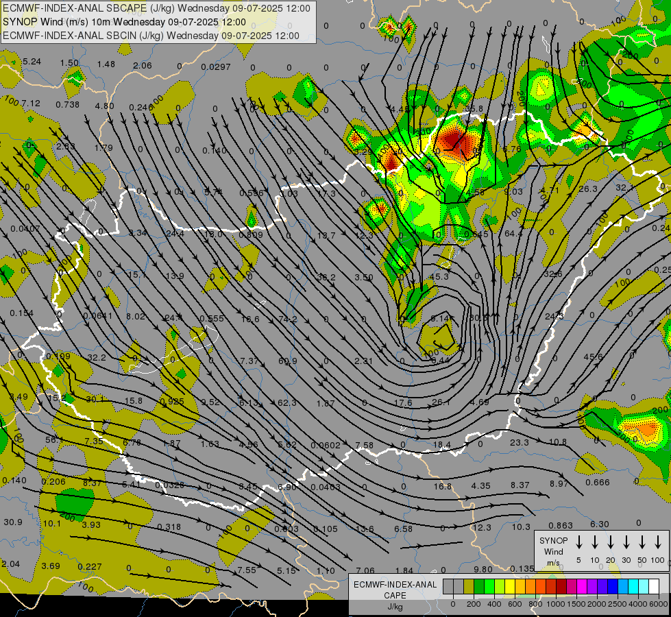Click the map value 0.738
The width and height of the screenshot is (671, 617).
pos(68,104)
